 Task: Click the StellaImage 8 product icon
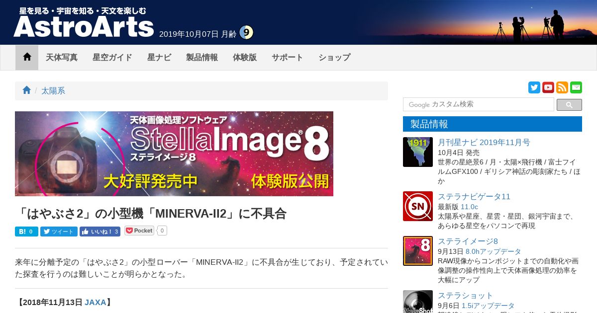(x=418, y=251)
